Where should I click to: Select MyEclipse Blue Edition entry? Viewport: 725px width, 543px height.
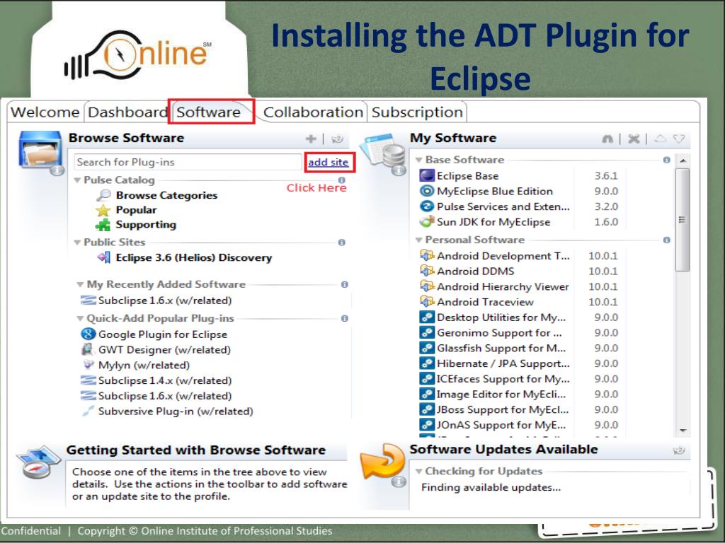(495, 191)
